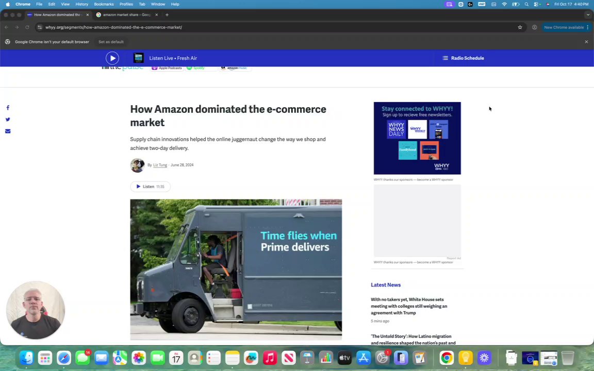Launch Finder from the dock

(26, 358)
